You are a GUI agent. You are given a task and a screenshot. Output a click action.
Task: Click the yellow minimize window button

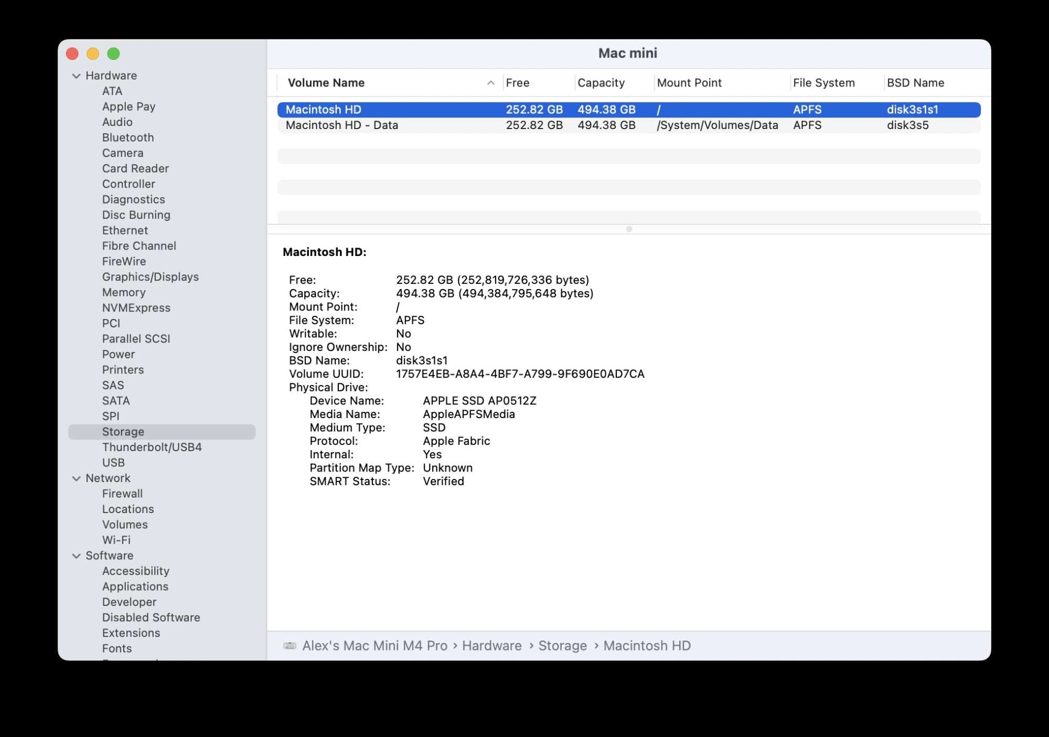coord(93,54)
